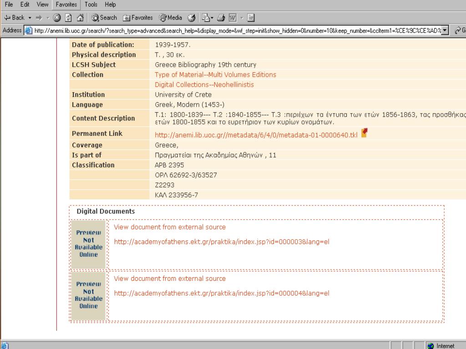466x349 pixels.
Task: Expand the address bar URL dropdown
Action: click(x=445, y=30)
